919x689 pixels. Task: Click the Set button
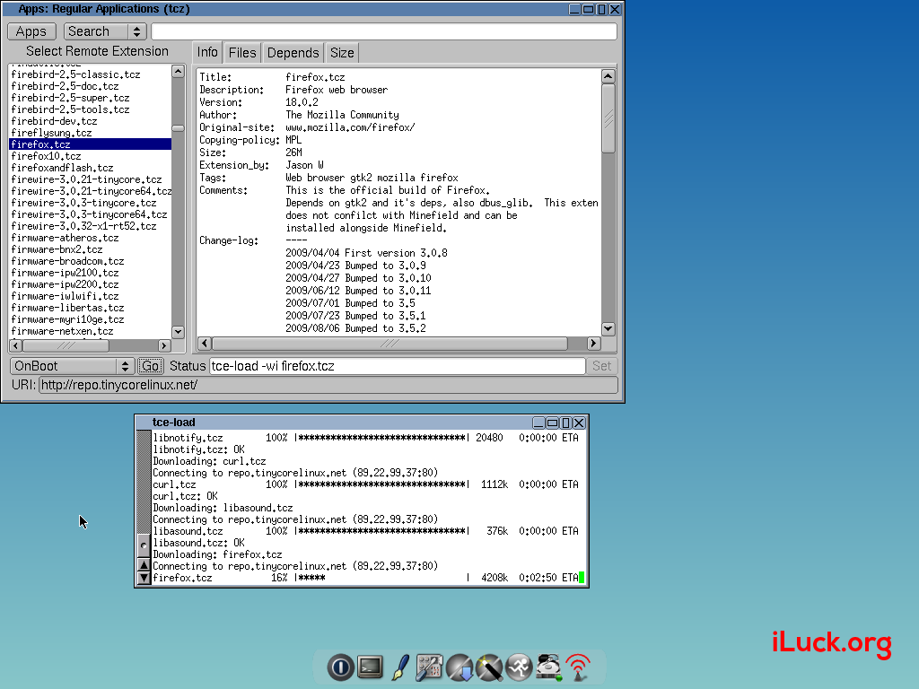tap(601, 366)
